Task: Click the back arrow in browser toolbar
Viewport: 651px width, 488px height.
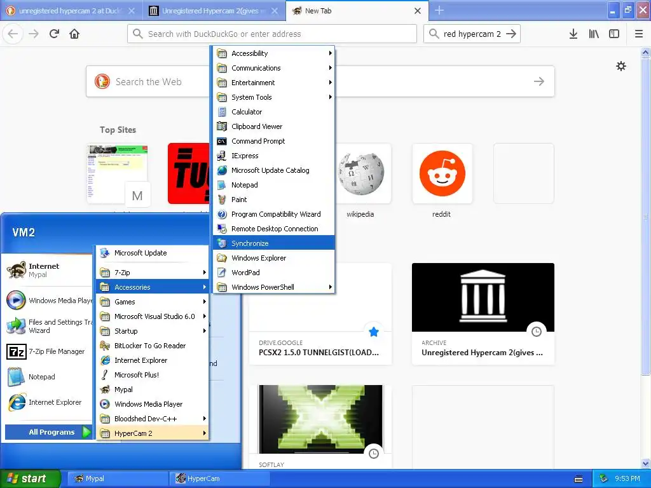Action: pyautogui.click(x=13, y=34)
